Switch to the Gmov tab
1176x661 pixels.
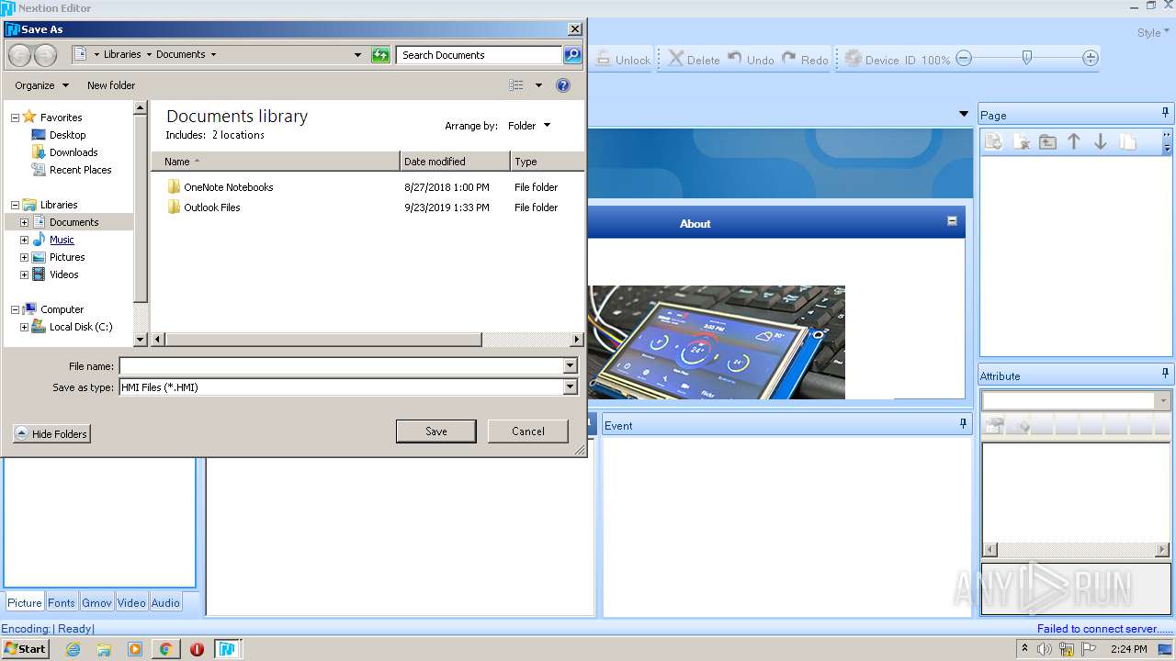click(96, 602)
